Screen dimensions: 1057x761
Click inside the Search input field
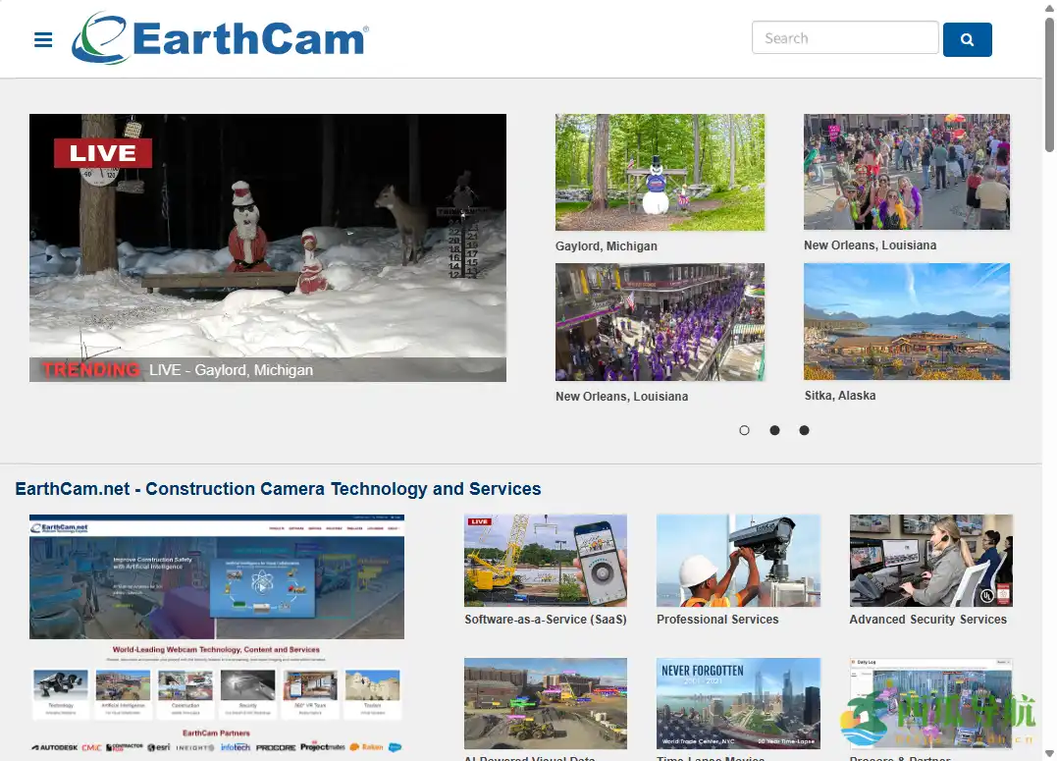point(844,37)
